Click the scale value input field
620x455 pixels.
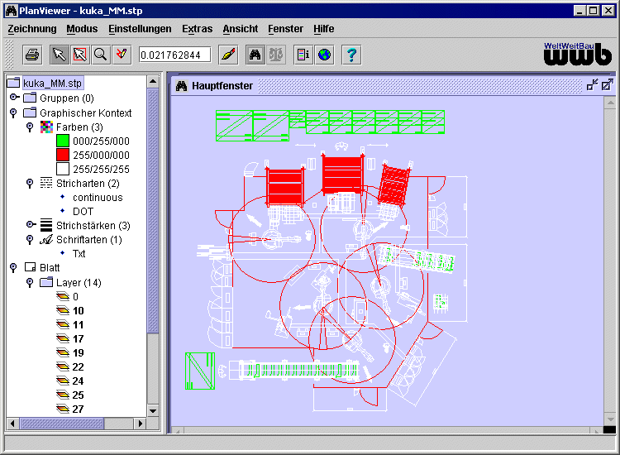(174, 55)
